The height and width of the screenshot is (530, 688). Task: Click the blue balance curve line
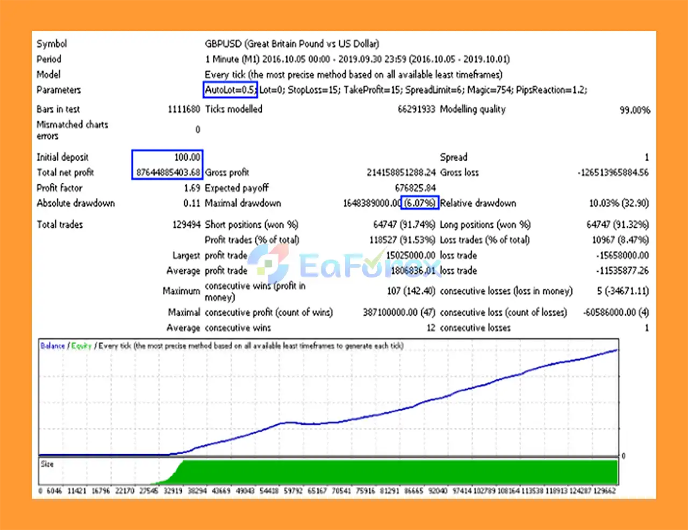pyautogui.click(x=376, y=415)
